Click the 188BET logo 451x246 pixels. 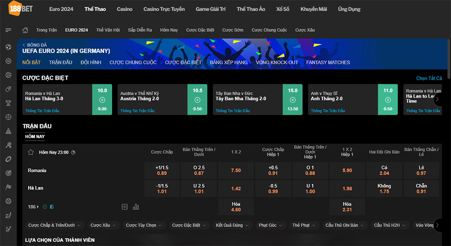(x=20, y=8)
